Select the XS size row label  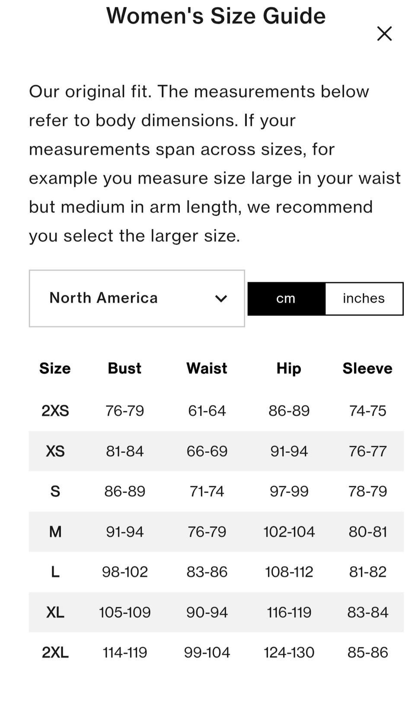(x=55, y=451)
